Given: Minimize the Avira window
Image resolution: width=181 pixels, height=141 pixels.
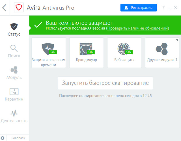Looking at the screenshot, I should (169, 9).
